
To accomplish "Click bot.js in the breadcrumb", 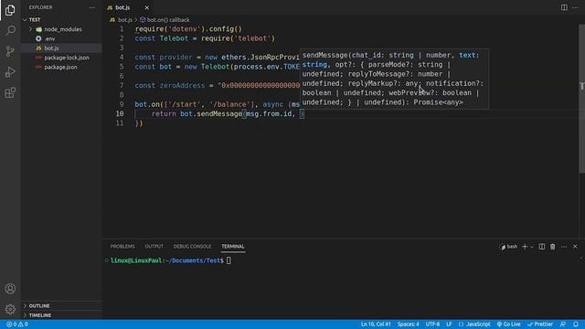I will tap(122, 20).
